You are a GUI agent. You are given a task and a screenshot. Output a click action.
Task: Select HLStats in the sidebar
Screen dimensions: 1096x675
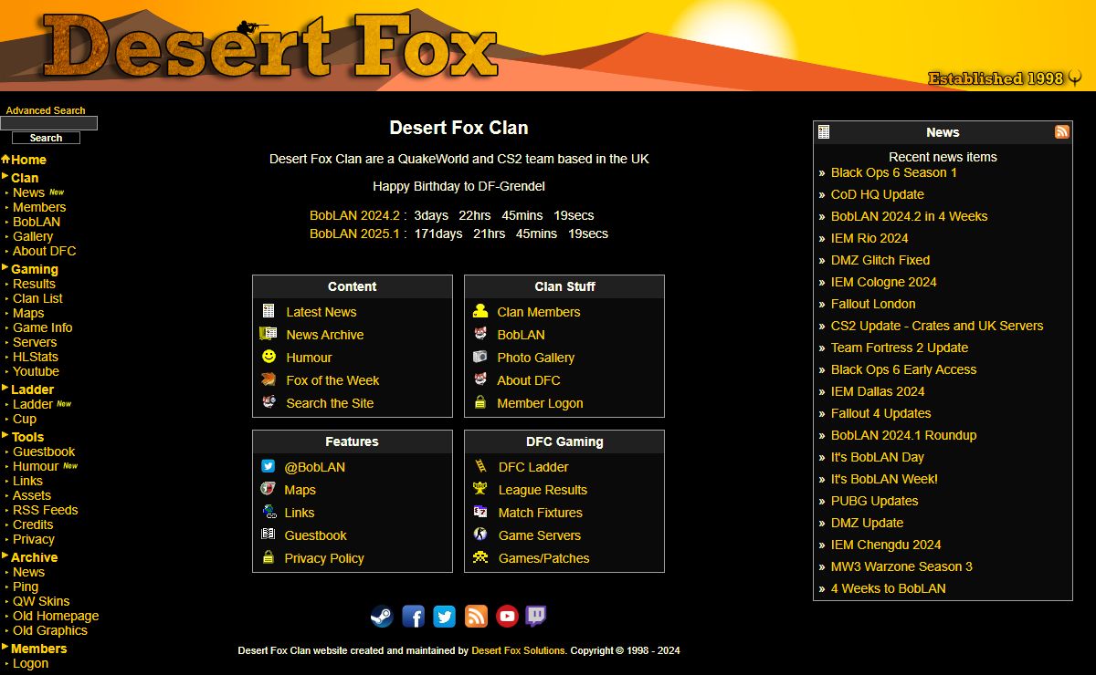[36, 357]
